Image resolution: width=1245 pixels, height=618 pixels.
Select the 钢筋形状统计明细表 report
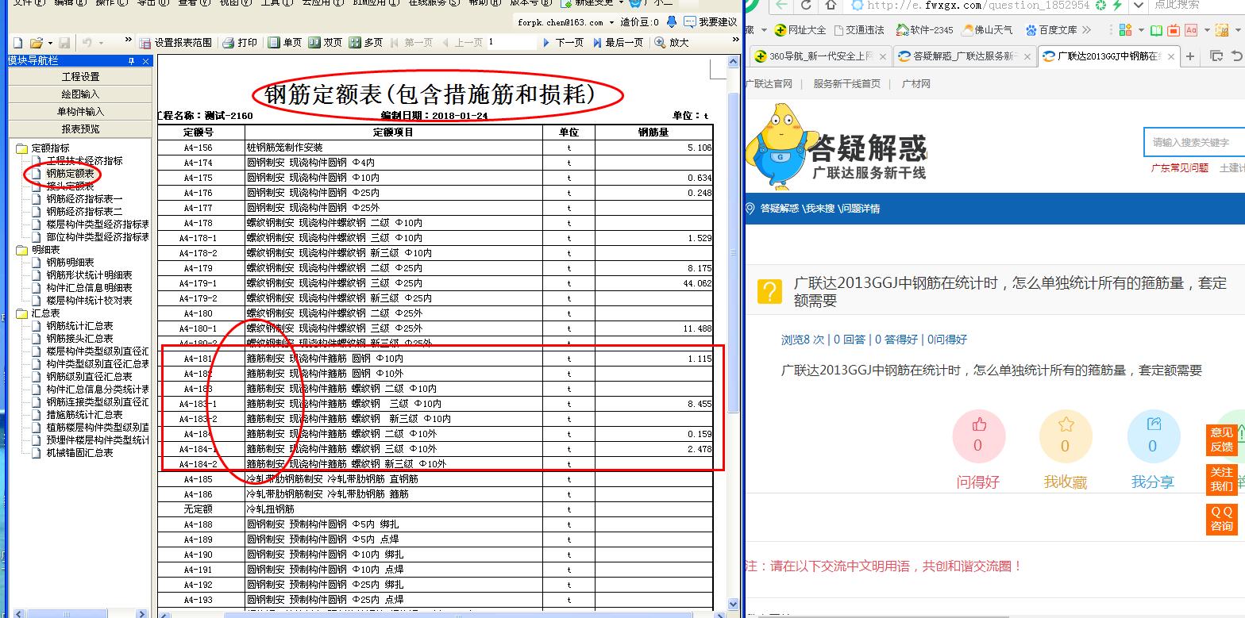(x=89, y=275)
